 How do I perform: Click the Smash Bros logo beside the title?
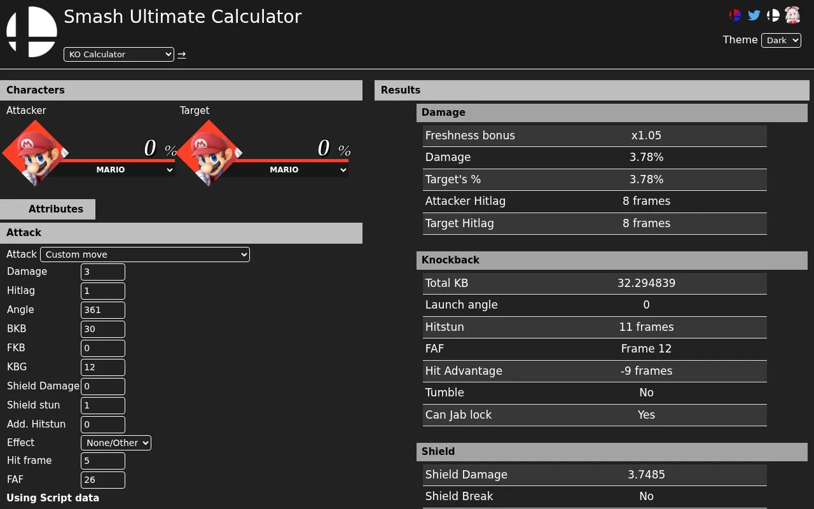32,32
